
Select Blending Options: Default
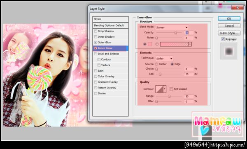point(110,25)
